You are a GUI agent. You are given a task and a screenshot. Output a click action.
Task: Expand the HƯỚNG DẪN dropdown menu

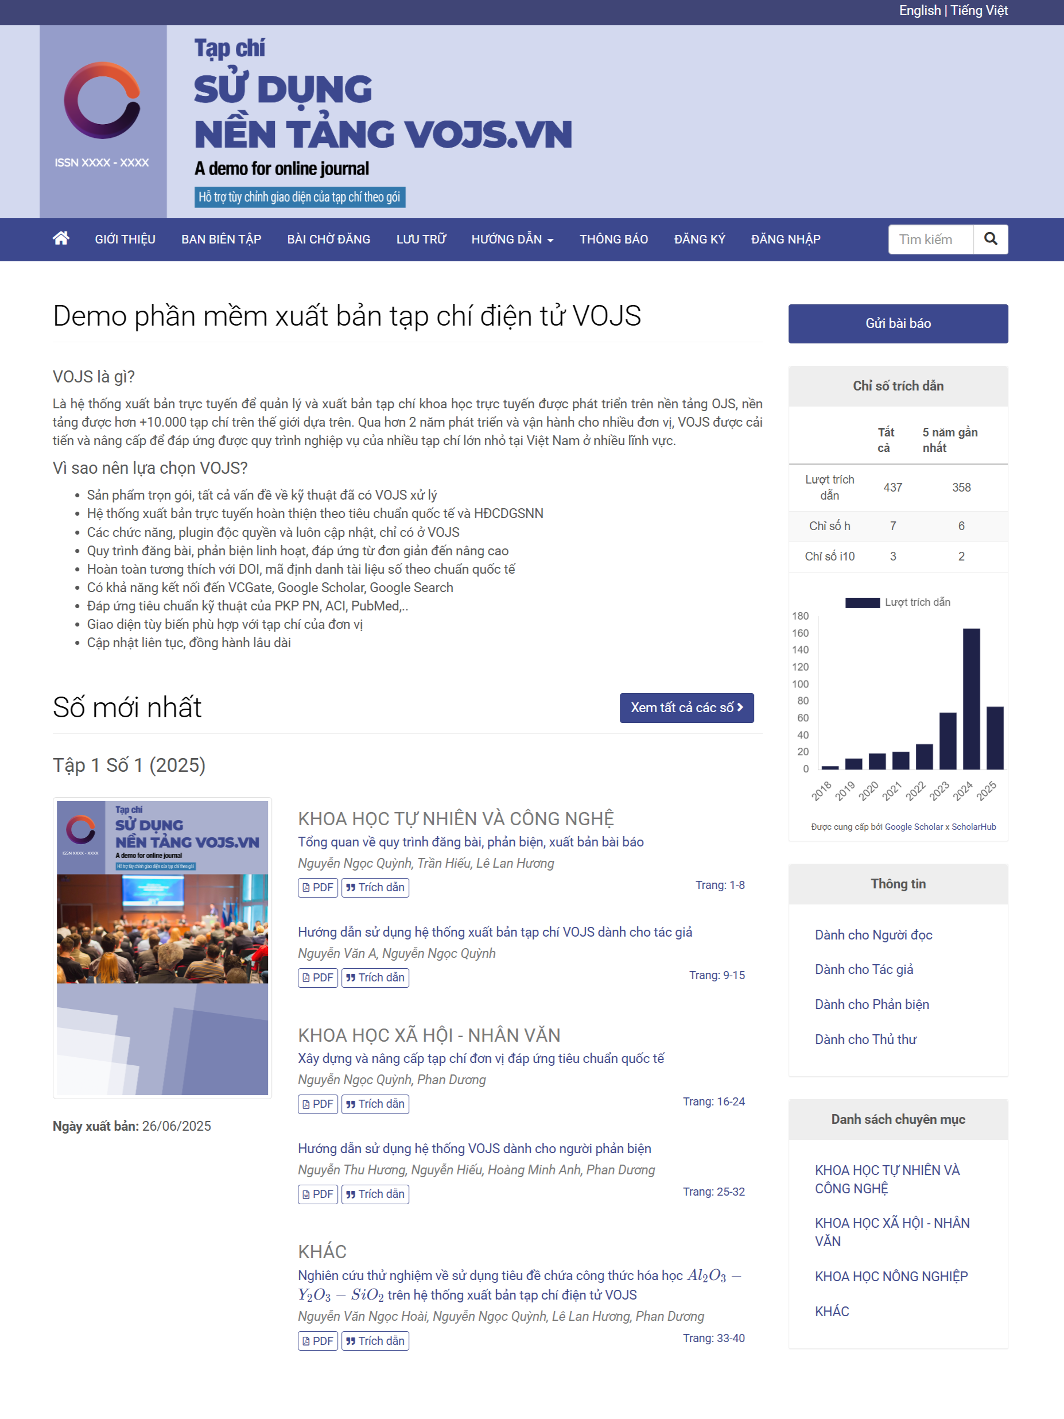tap(512, 239)
